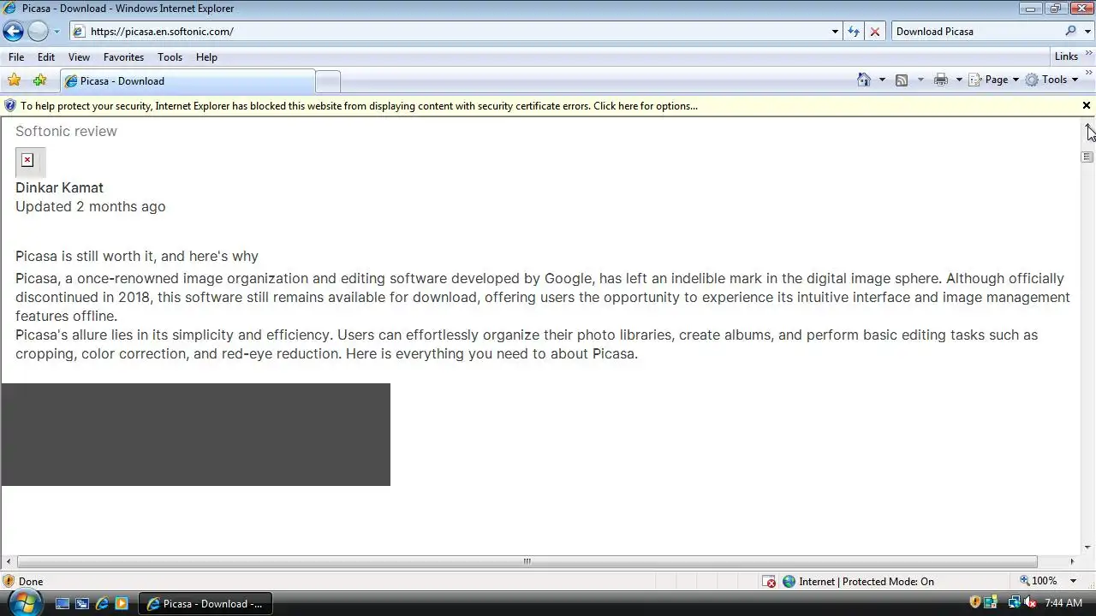Image resolution: width=1096 pixels, height=616 pixels.
Task: Open Favorites Center with the star icon
Action: click(14, 80)
